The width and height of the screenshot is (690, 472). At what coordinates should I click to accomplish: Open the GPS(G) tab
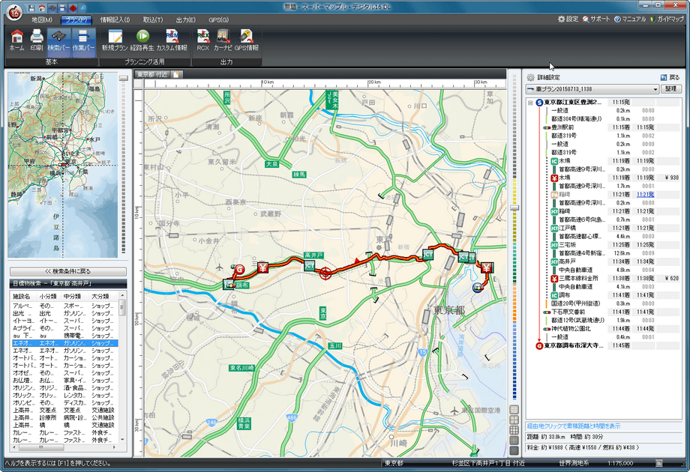[219, 19]
